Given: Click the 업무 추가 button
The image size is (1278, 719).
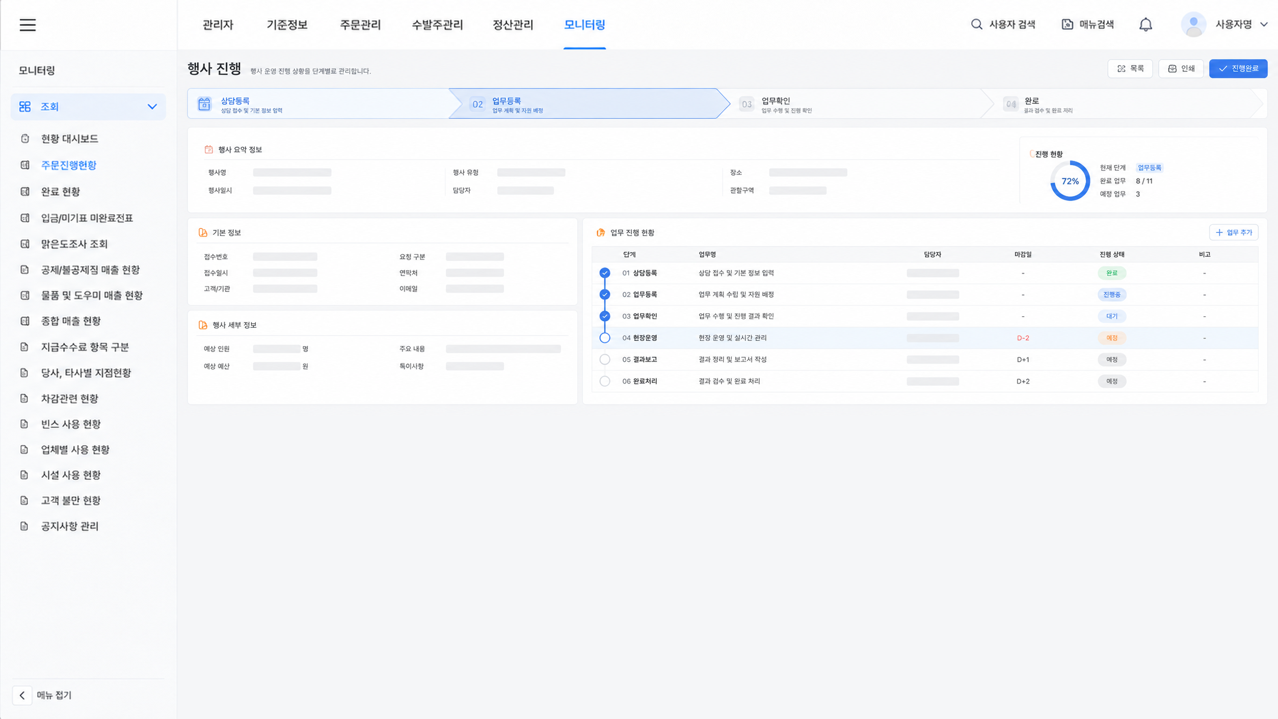Looking at the screenshot, I should pyautogui.click(x=1233, y=232).
